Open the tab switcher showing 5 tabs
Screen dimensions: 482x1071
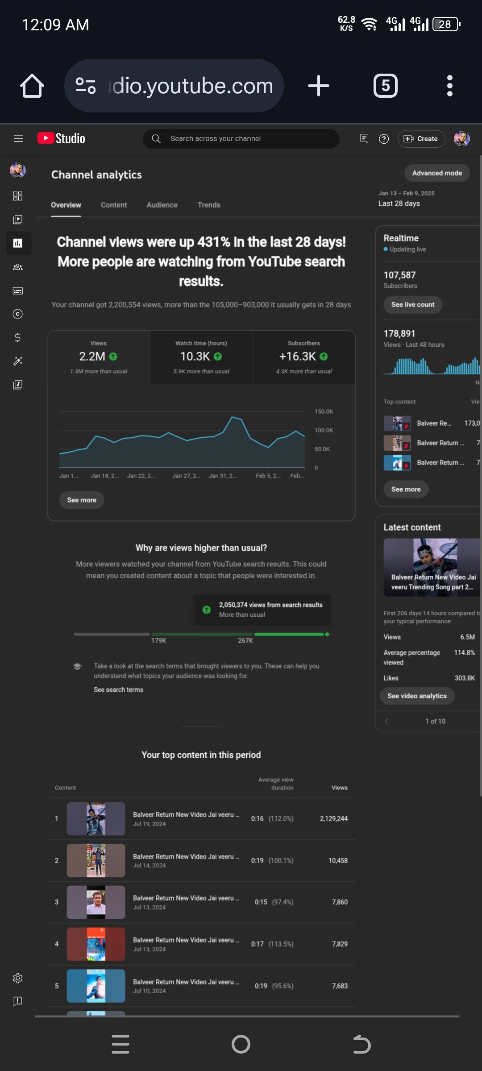click(x=386, y=86)
